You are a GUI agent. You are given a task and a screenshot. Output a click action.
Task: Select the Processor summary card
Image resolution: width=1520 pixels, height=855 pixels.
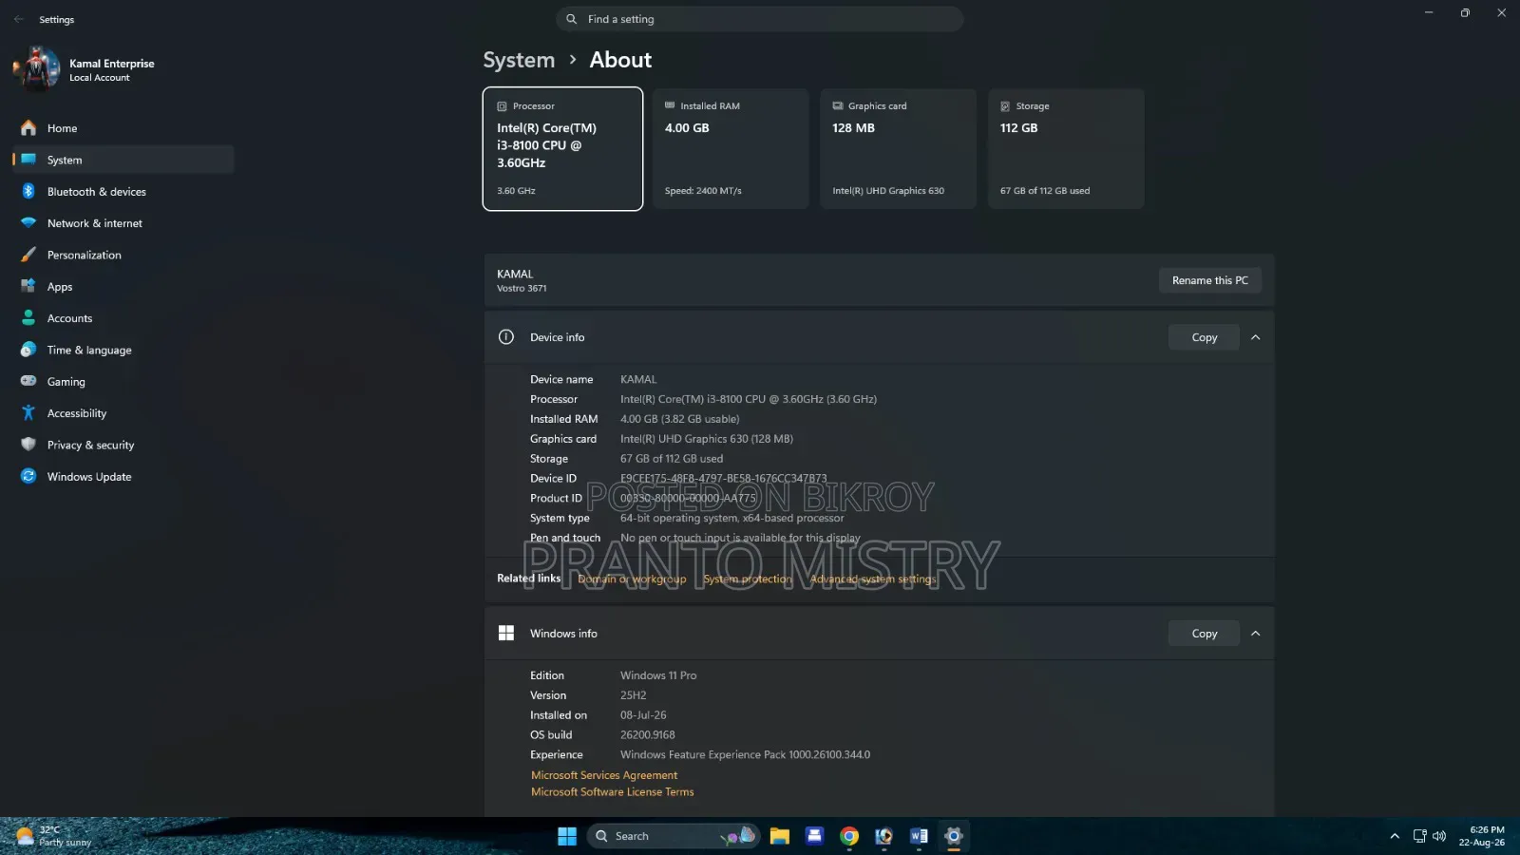562,149
